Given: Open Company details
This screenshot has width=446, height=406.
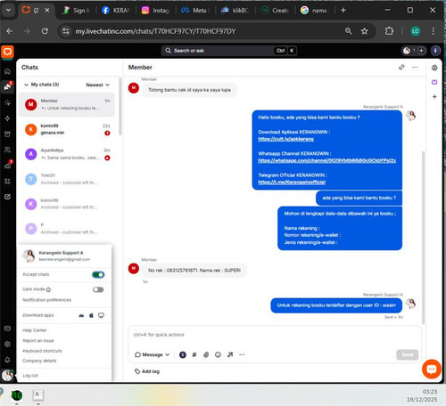Looking at the screenshot, I should point(39,361).
